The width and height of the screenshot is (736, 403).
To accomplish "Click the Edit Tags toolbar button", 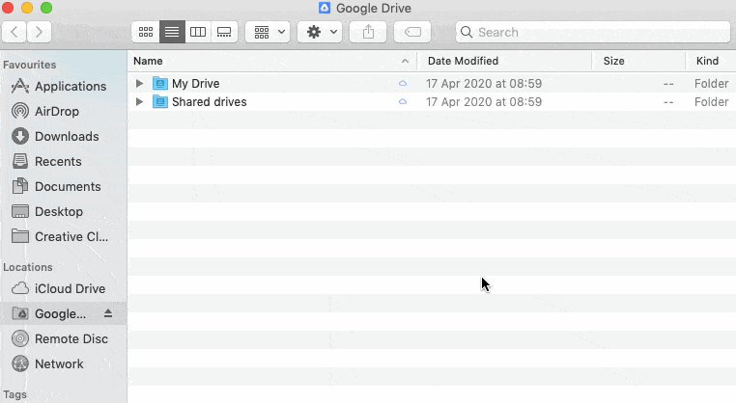I will tap(412, 32).
